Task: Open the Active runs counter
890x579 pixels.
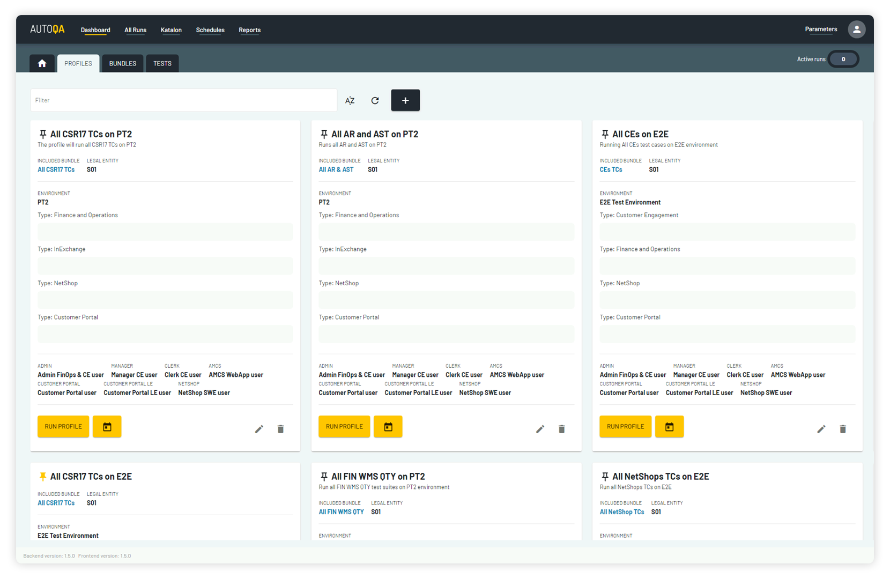Action: (x=843, y=59)
